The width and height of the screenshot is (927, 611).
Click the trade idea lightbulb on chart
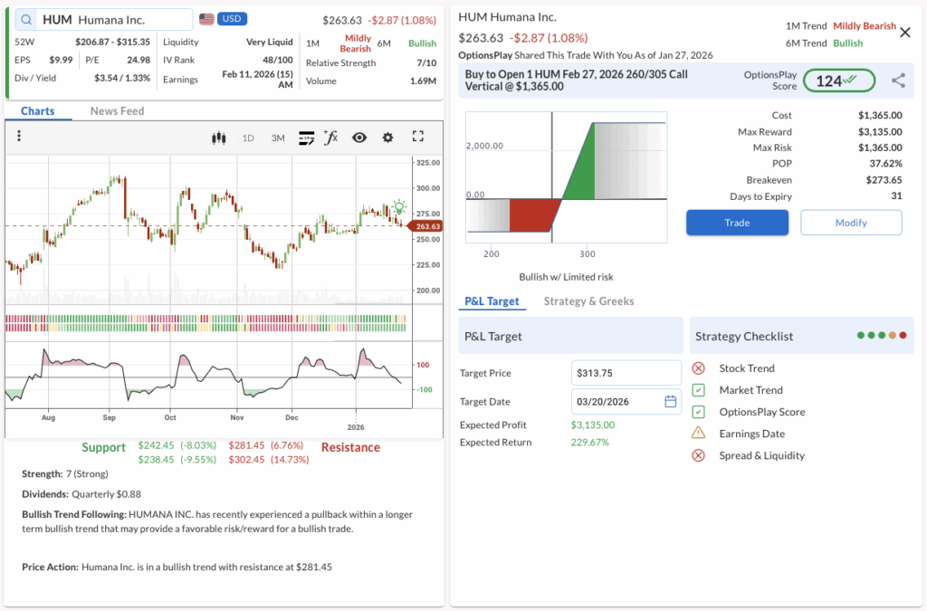(x=399, y=207)
